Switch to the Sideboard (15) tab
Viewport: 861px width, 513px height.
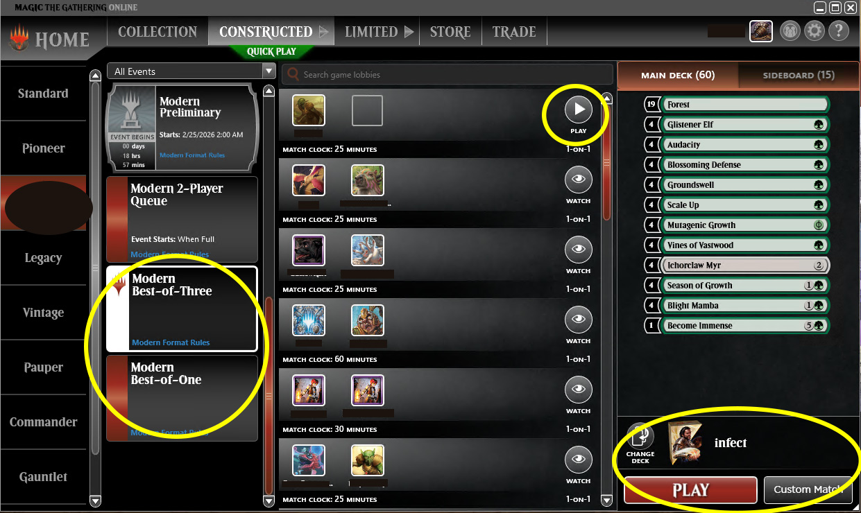click(x=799, y=75)
